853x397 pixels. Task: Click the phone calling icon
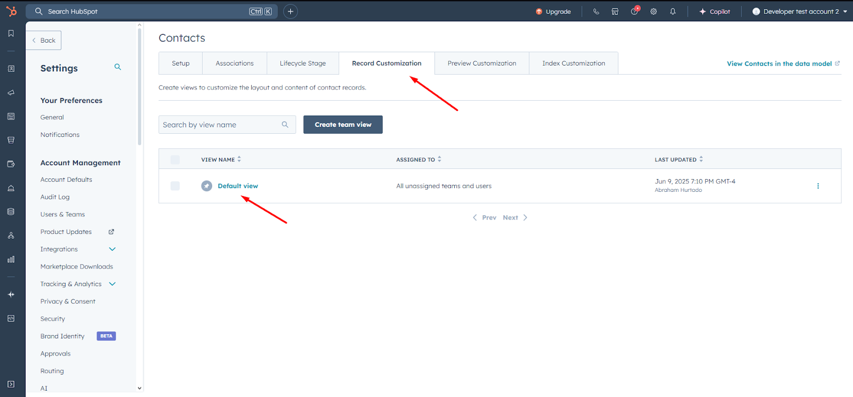[x=596, y=11]
